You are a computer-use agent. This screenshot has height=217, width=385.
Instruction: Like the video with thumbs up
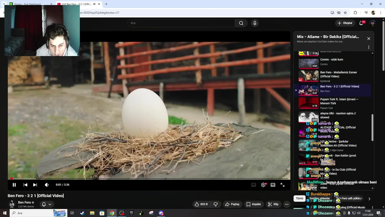(x=201, y=204)
